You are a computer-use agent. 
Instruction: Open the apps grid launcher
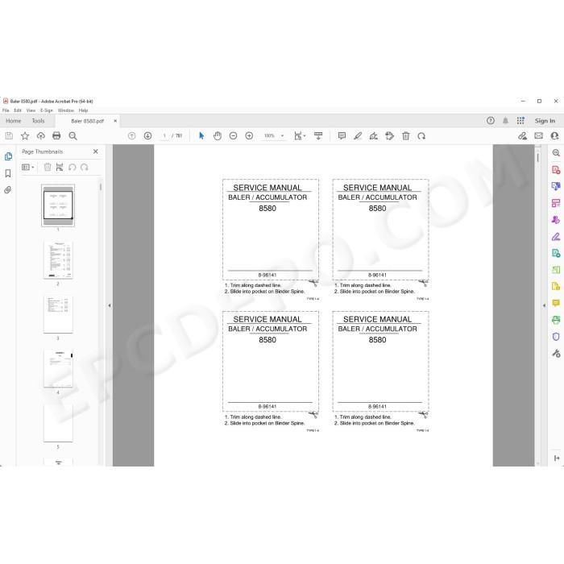tap(520, 121)
